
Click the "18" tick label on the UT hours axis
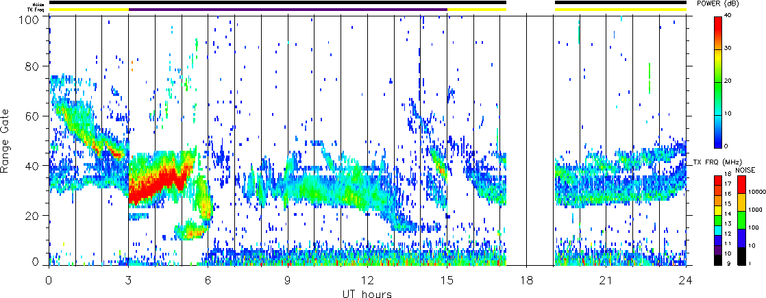coord(527,280)
